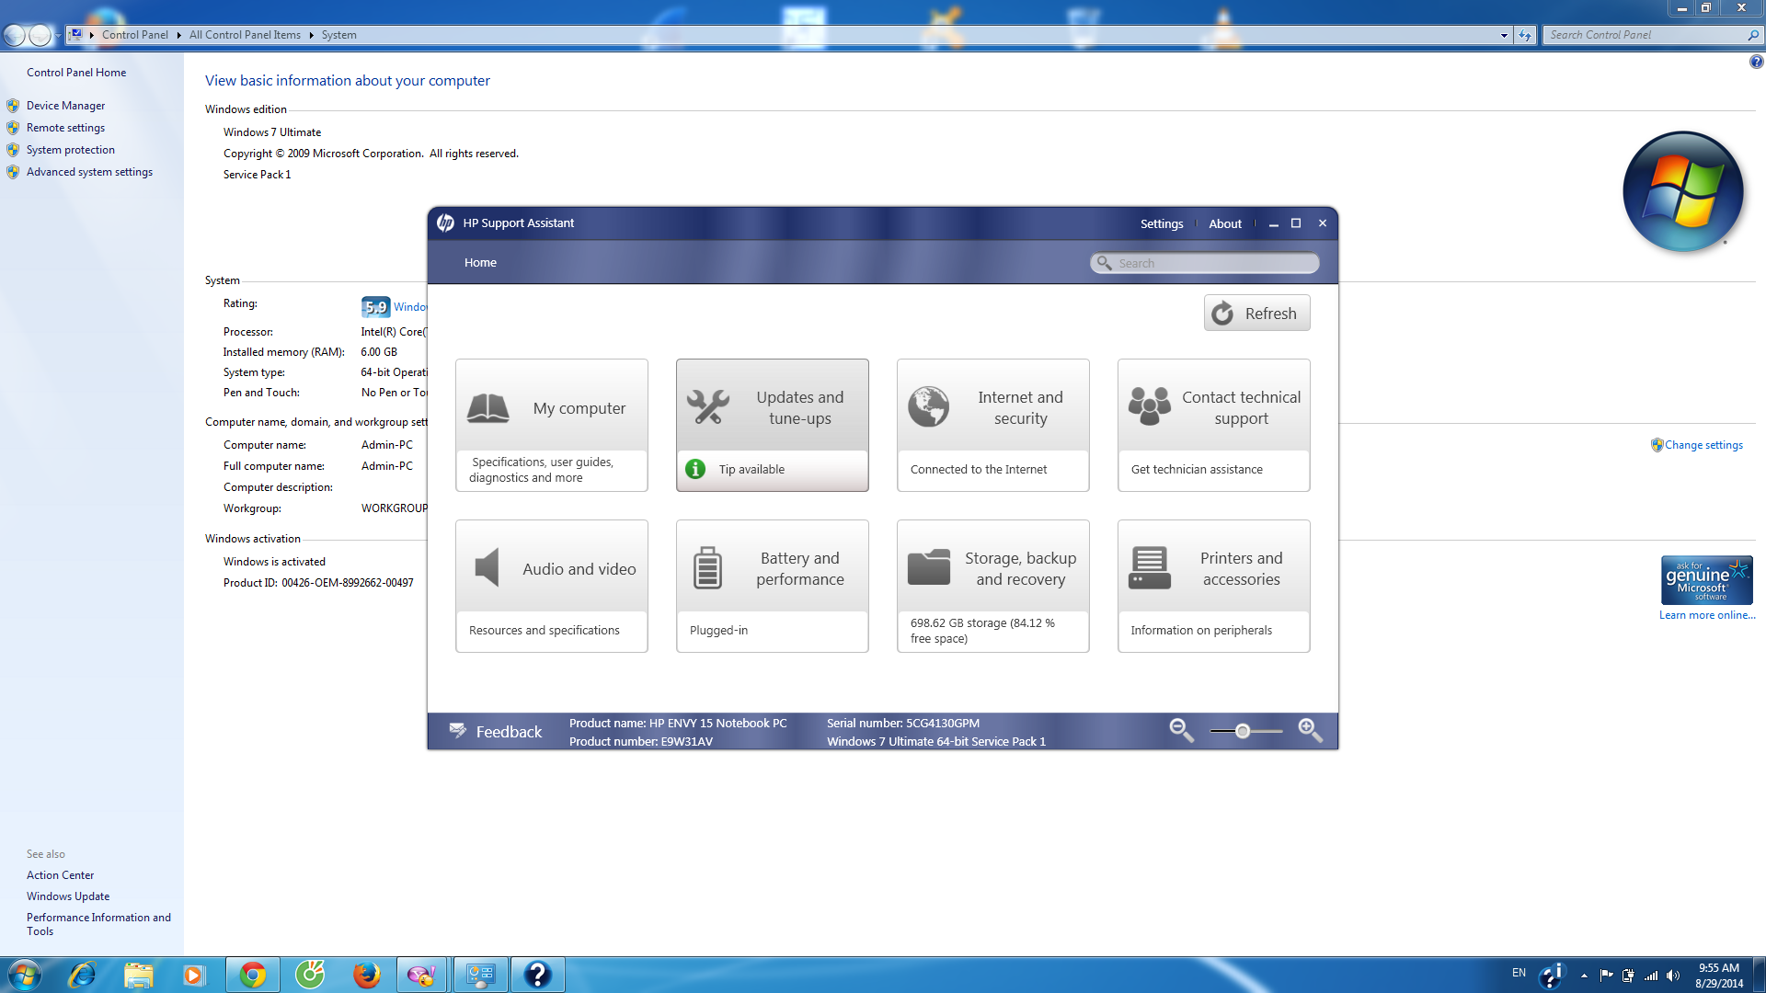Expand arrow after All Control Panel Items
Viewport: 1766px width, 993px height.
(311, 35)
